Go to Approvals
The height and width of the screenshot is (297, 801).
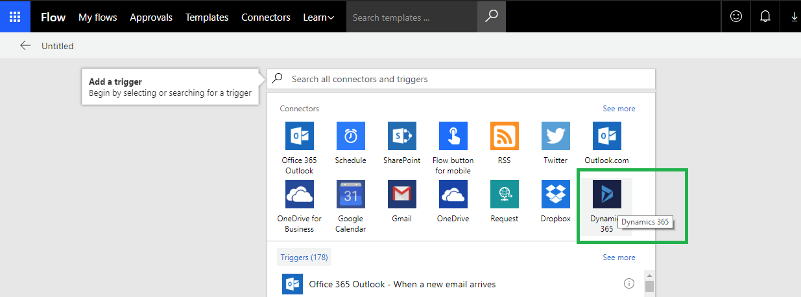(x=151, y=17)
